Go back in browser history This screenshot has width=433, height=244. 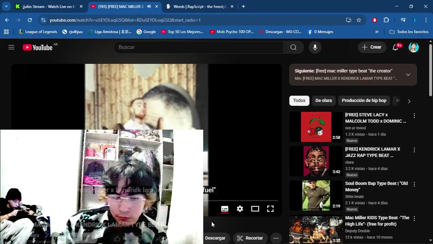click(x=7, y=20)
